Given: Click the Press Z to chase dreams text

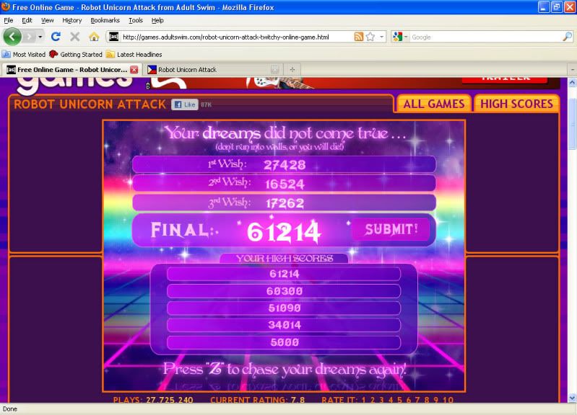Looking at the screenshot, I should pos(285,369).
